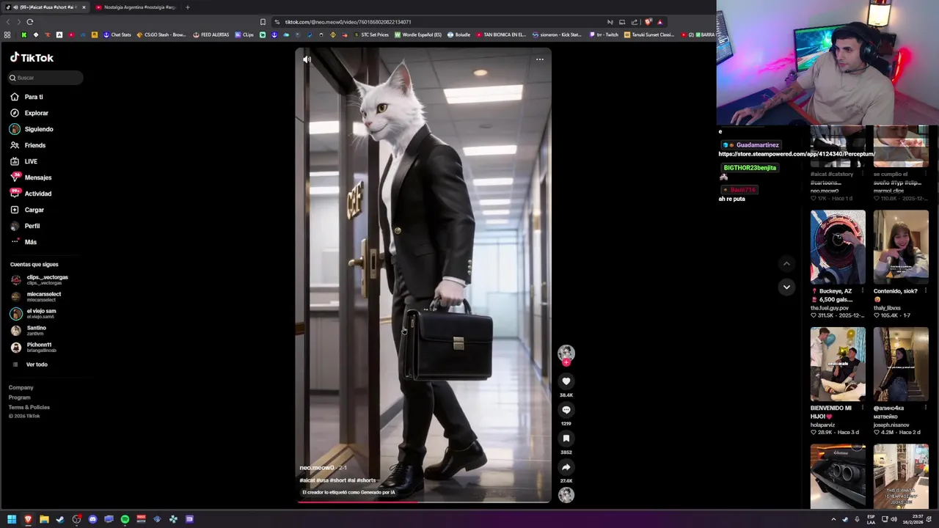
Task: Open options for the Buckeye, AZ video
Action: [x=863, y=291]
